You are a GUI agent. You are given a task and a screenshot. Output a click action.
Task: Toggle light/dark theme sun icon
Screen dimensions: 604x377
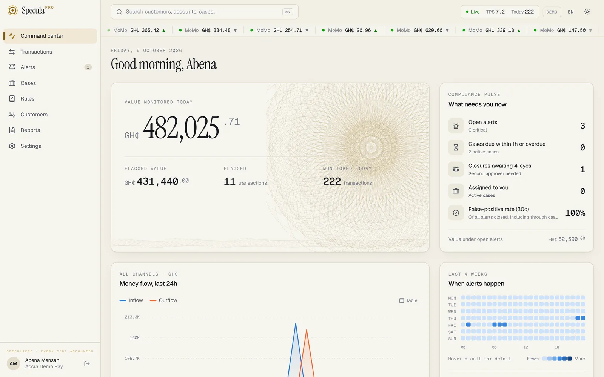587,12
